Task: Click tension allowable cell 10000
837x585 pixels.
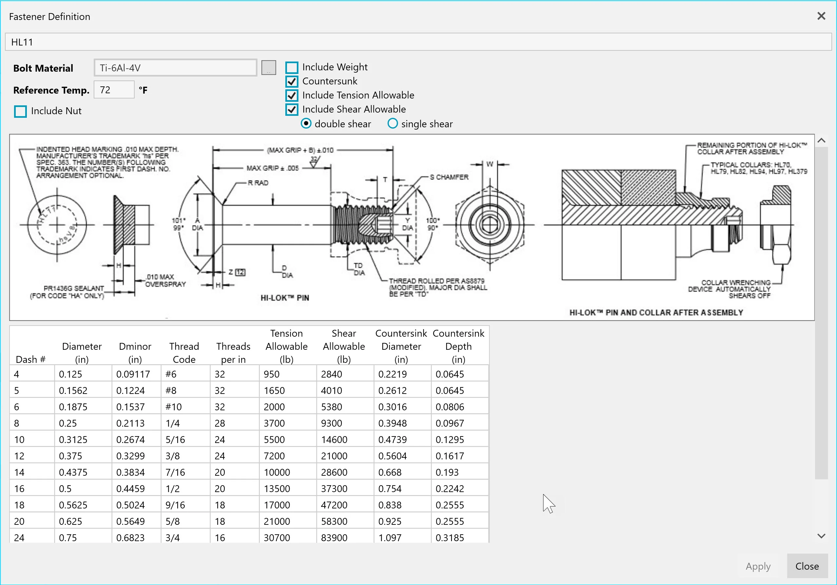Action: click(x=288, y=472)
